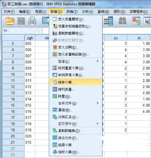151x158 pixels.
Task: Close the open 数据(D) menu
Action: pyautogui.click(x=56, y=12)
